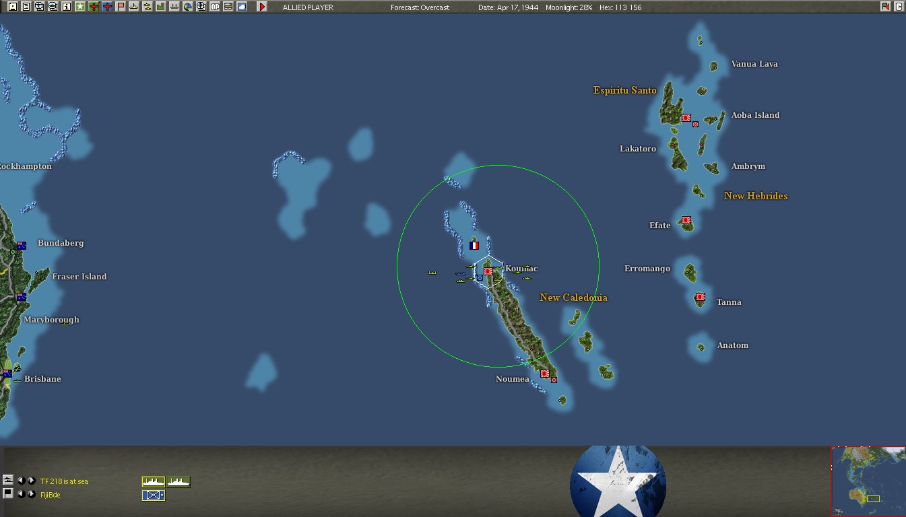
Task: Select the Australian flag at Maryborough
Action: tap(22, 297)
